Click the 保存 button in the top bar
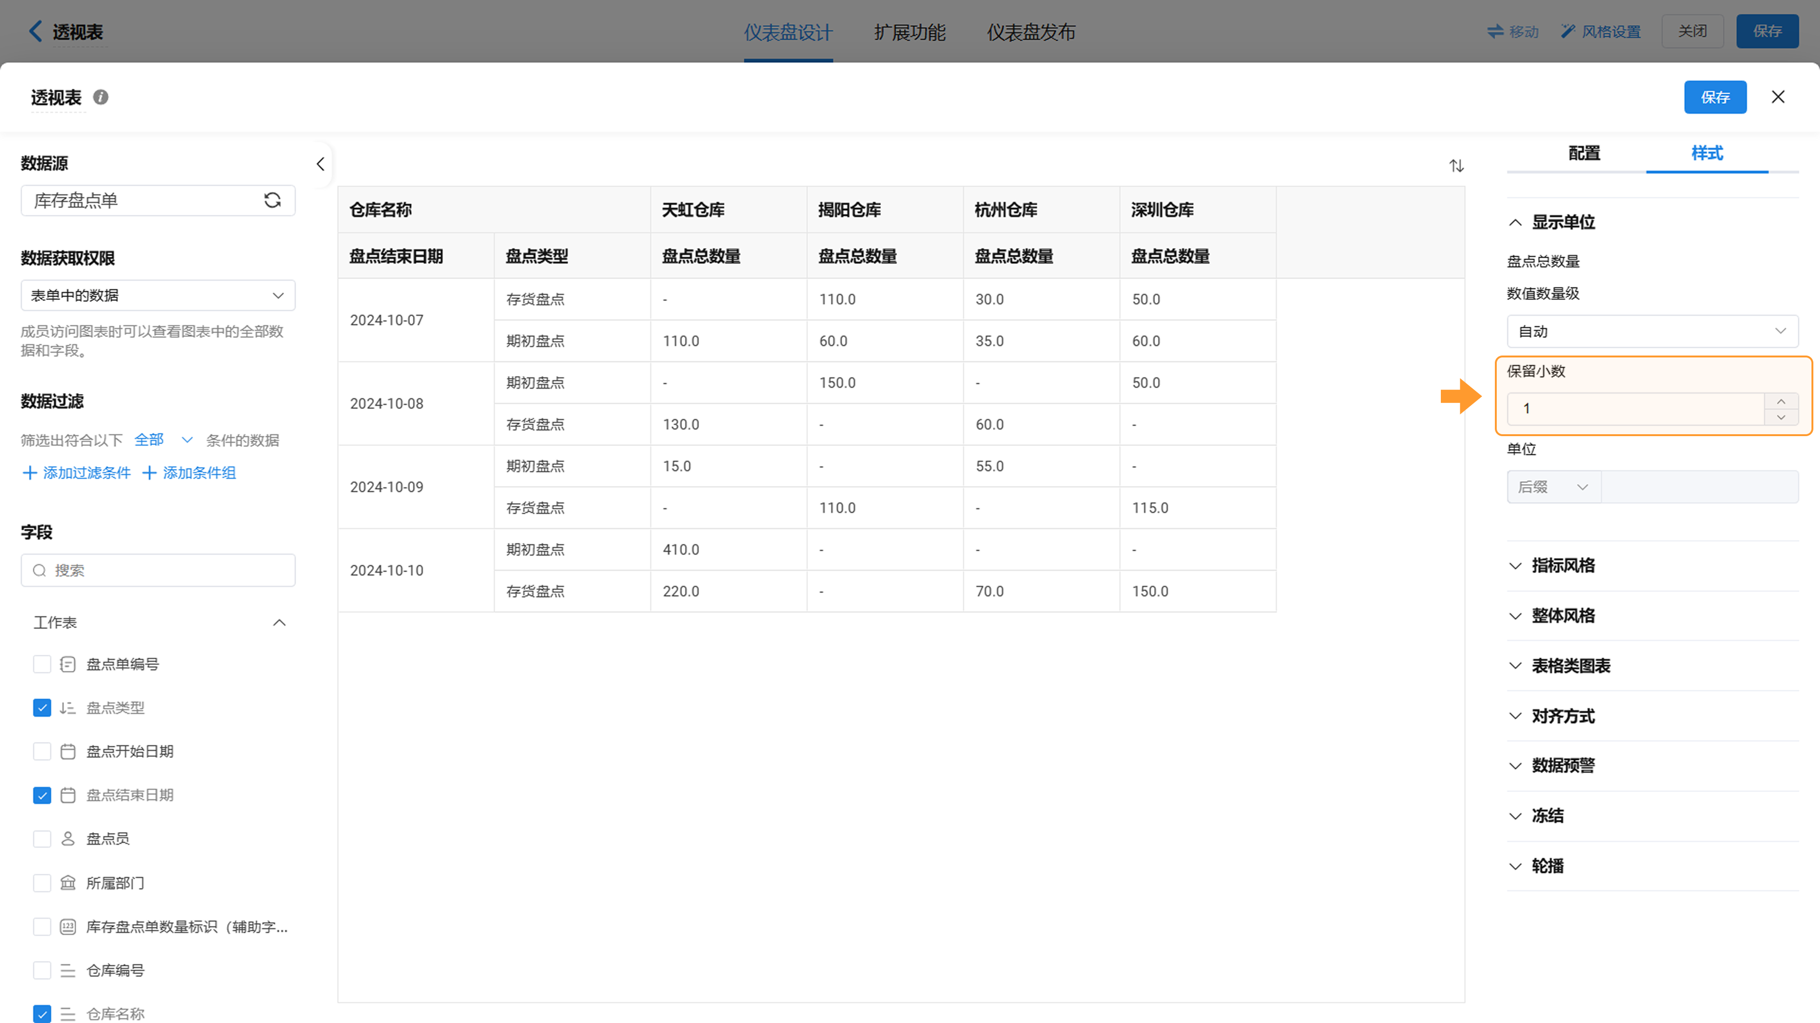The height and width of the screenshot is (1023, 1820). [1767, 31]
